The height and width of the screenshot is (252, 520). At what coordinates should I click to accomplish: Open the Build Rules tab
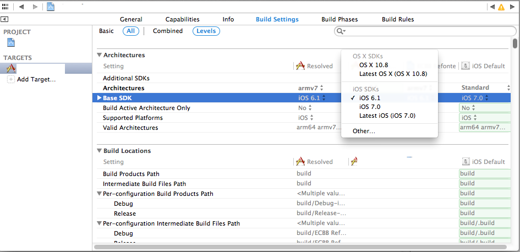pyautogui.click(x=398, y=19)
